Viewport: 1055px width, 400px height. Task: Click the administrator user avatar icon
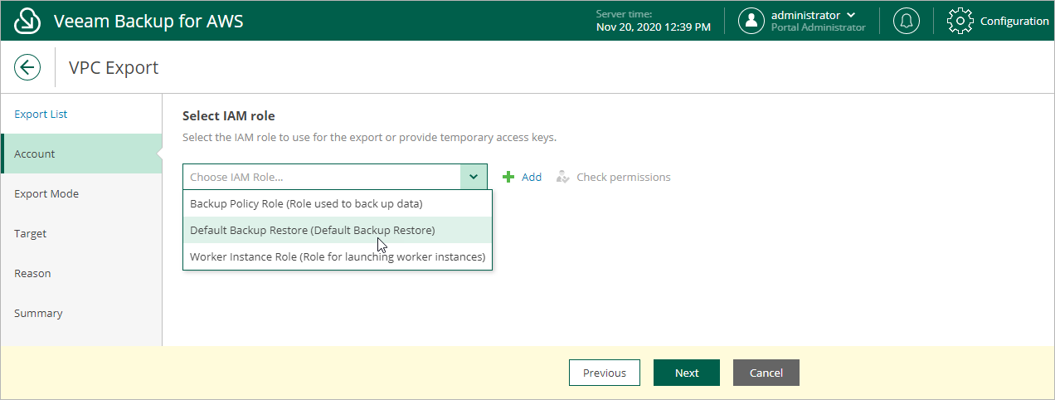pos(751,21)
